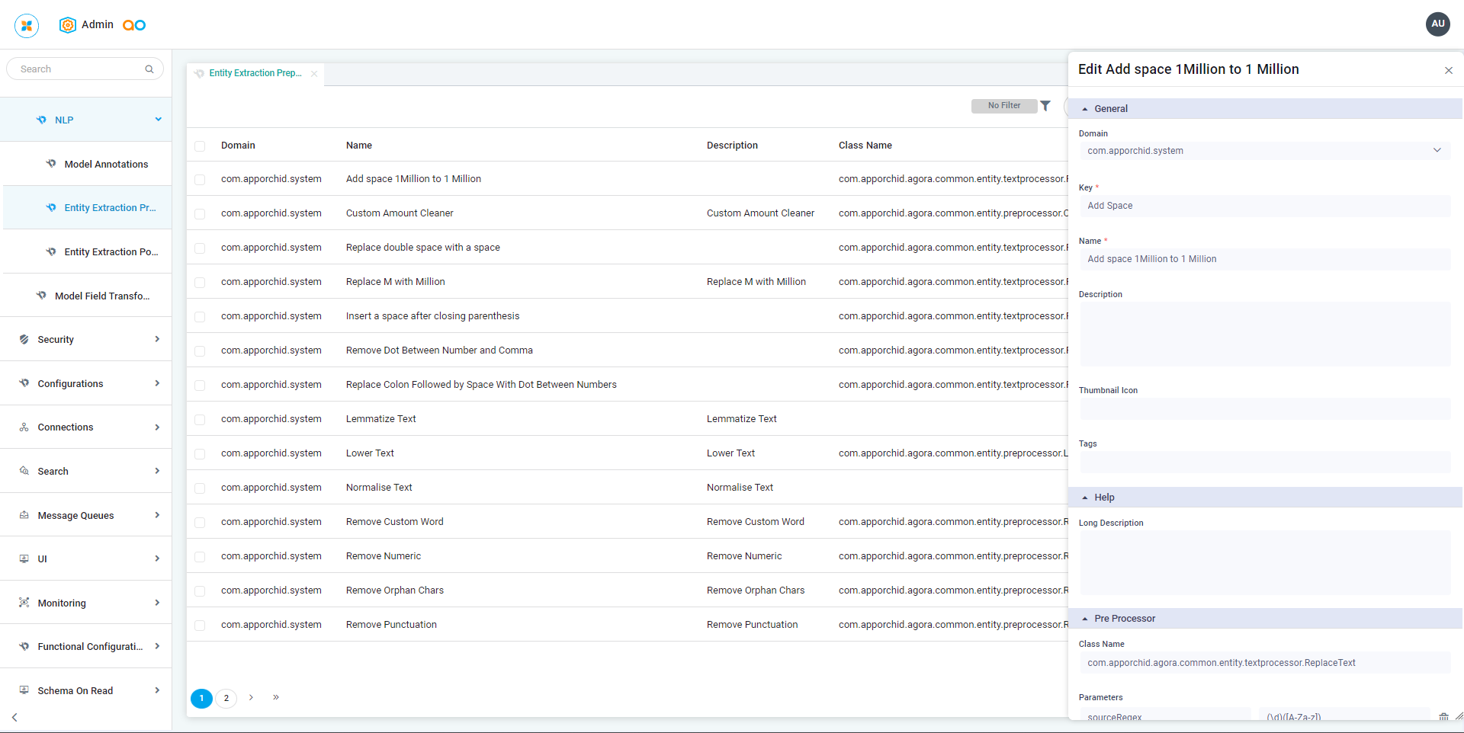The image size is (1464, 733).
Task: Click the search magnifier icon in sidebar
Action: (x=149, y=69)
